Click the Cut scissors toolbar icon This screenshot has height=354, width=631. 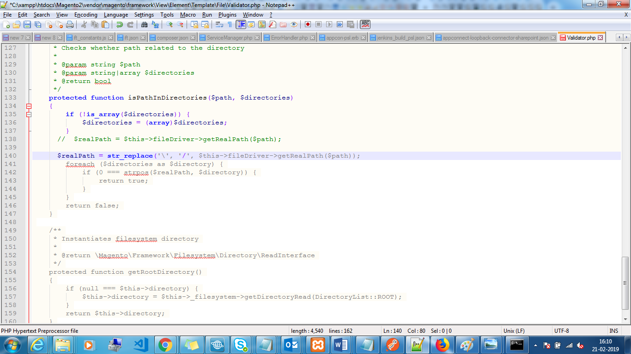tap(84, 24)
